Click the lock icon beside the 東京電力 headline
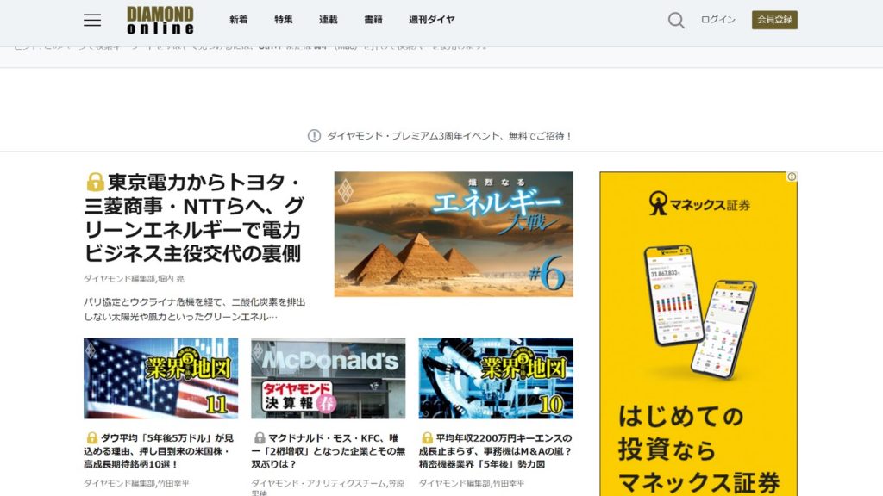 95,182
